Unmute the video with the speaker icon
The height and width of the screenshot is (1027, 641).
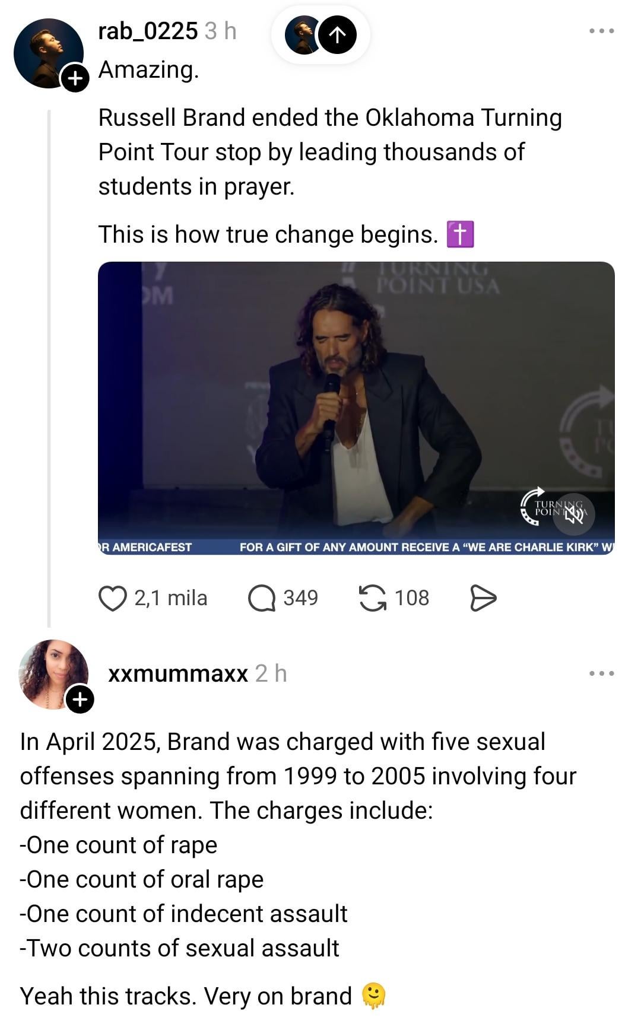tap(573, 514)
